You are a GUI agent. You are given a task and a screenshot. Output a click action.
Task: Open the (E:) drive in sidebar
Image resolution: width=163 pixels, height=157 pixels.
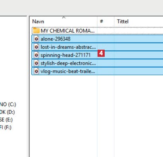click(6, 120)
